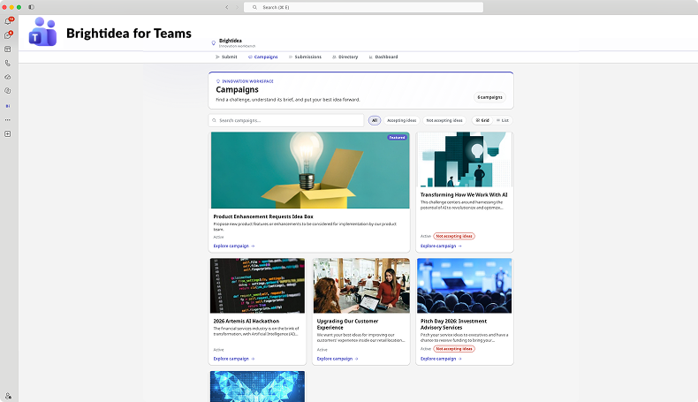The height and width of the screenshot is (402, 698).
Task: Open the Transforming How We Work With AI thumbnail
Action: coord(465,160)
